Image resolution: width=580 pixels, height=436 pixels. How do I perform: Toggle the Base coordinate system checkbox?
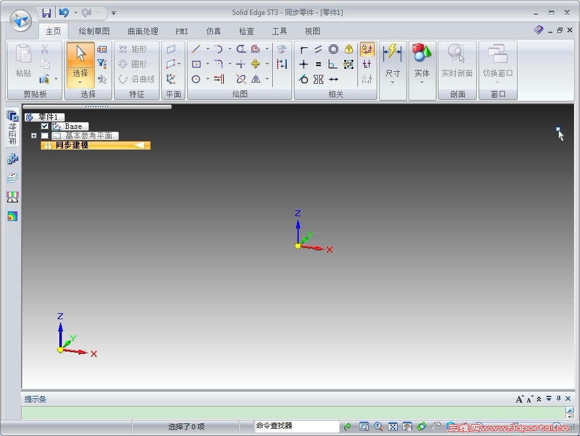[45, 126]
